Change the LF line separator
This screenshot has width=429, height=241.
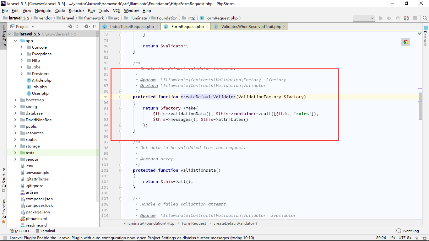click(392, 238)
